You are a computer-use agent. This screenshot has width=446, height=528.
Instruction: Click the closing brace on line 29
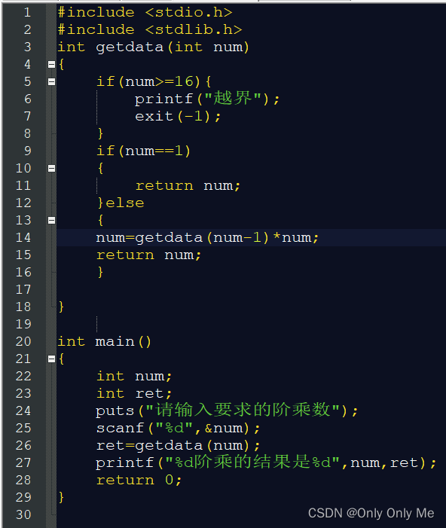(61, 497)
